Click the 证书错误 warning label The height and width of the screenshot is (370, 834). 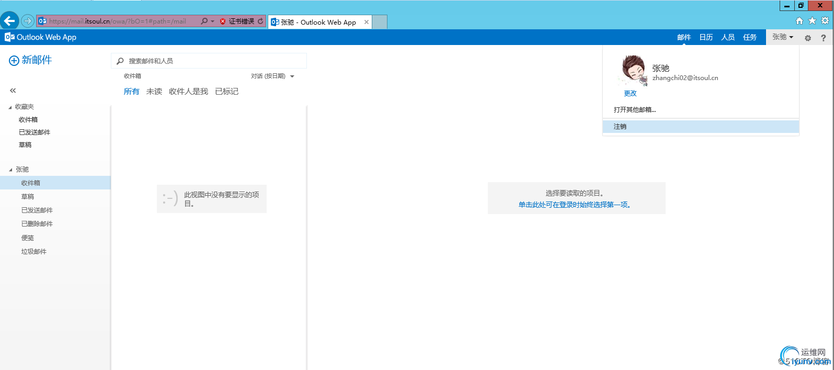click(x=242, y=21)
